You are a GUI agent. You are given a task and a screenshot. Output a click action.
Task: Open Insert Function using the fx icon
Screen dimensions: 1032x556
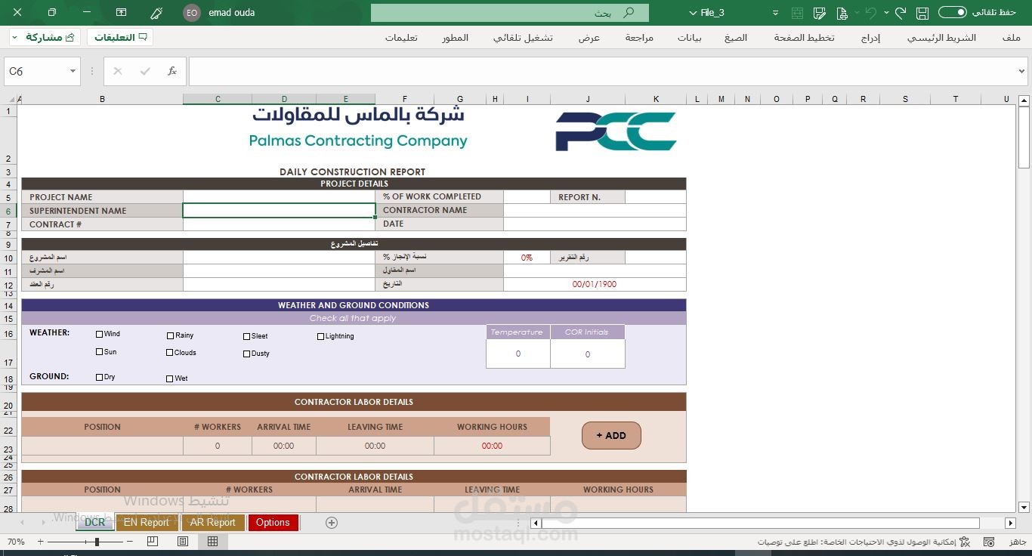click(171, 71)
